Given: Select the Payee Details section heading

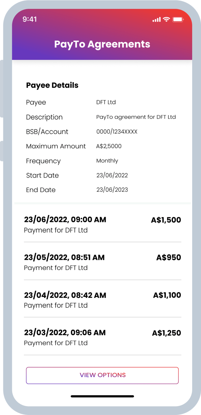Looking at the screenshot, I should point(52,85).
